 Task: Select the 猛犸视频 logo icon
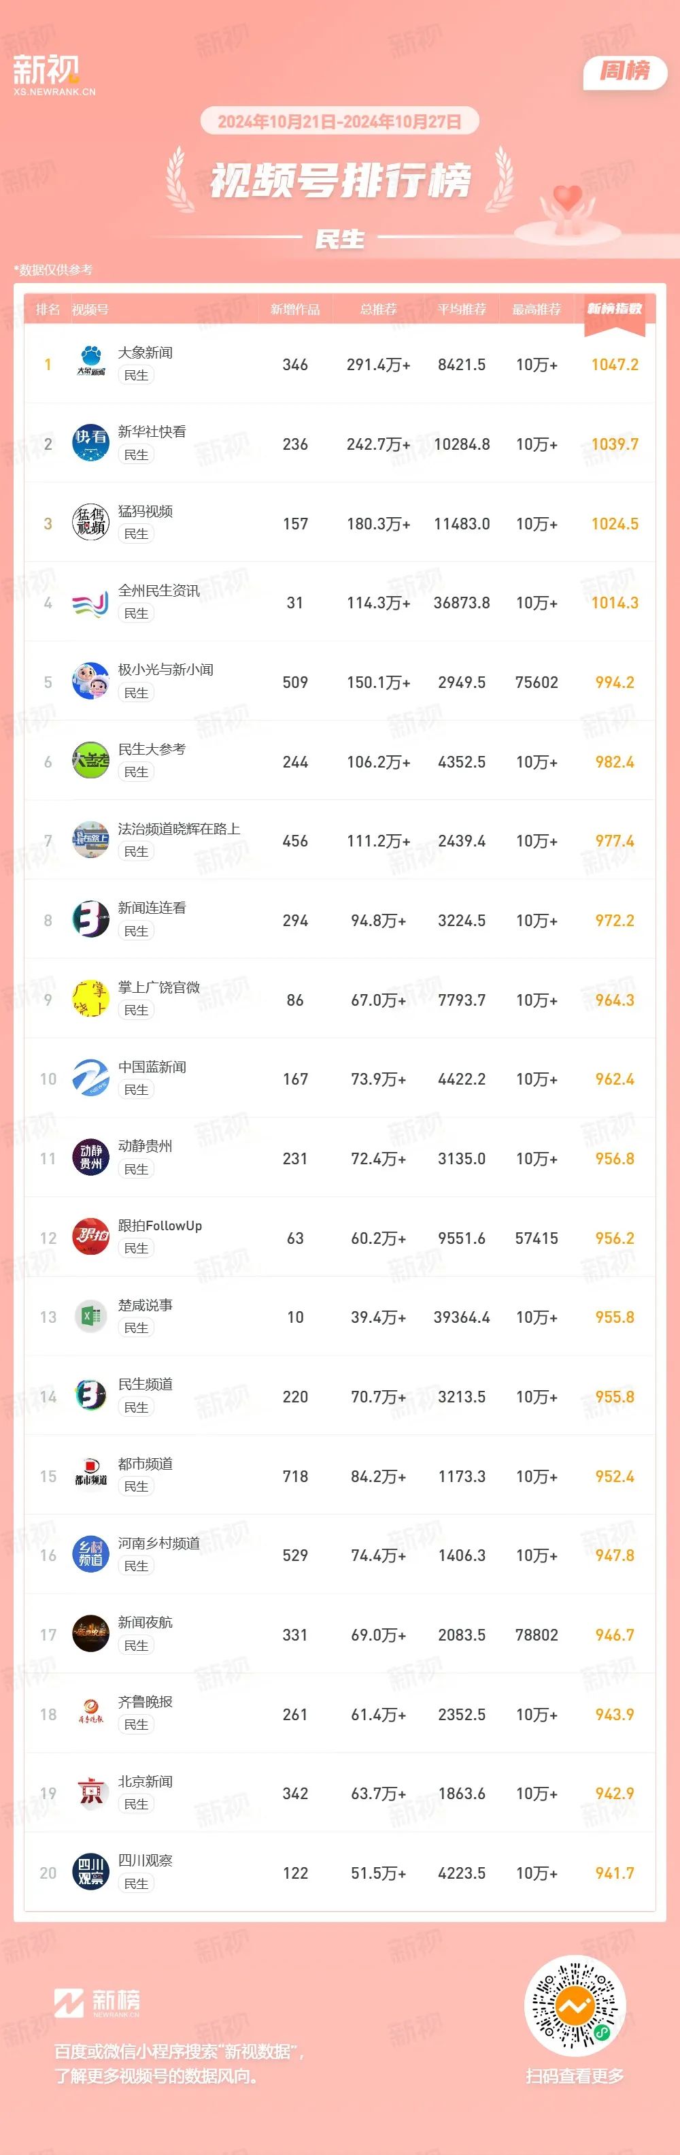click(x=90, y=523)
